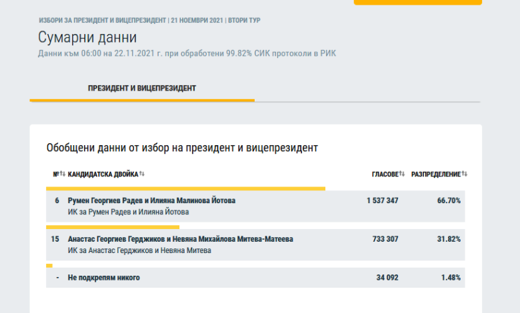This screenshot has width=520, height=313.
Task: Select row Румен Георгиев Радев и Илияна Йотова
Action: pos(255,206)
